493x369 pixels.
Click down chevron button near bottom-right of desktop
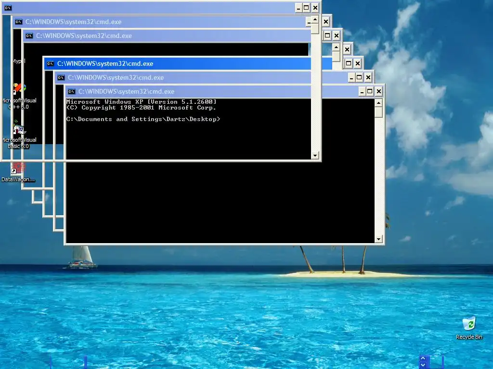[x=423, y=365]
